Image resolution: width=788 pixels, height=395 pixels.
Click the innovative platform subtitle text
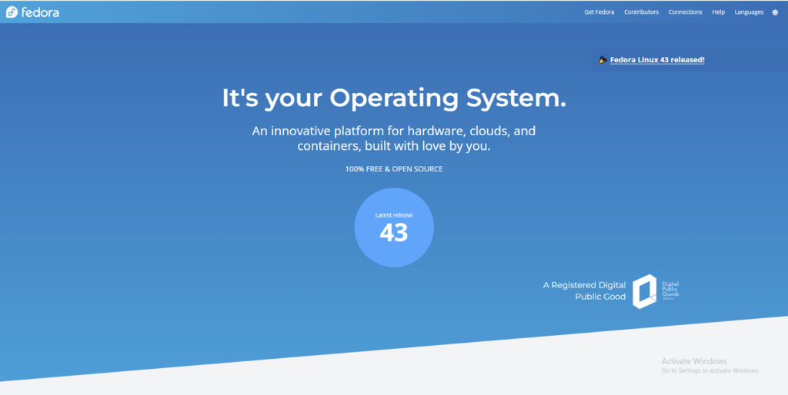click(x=394, y=138)
